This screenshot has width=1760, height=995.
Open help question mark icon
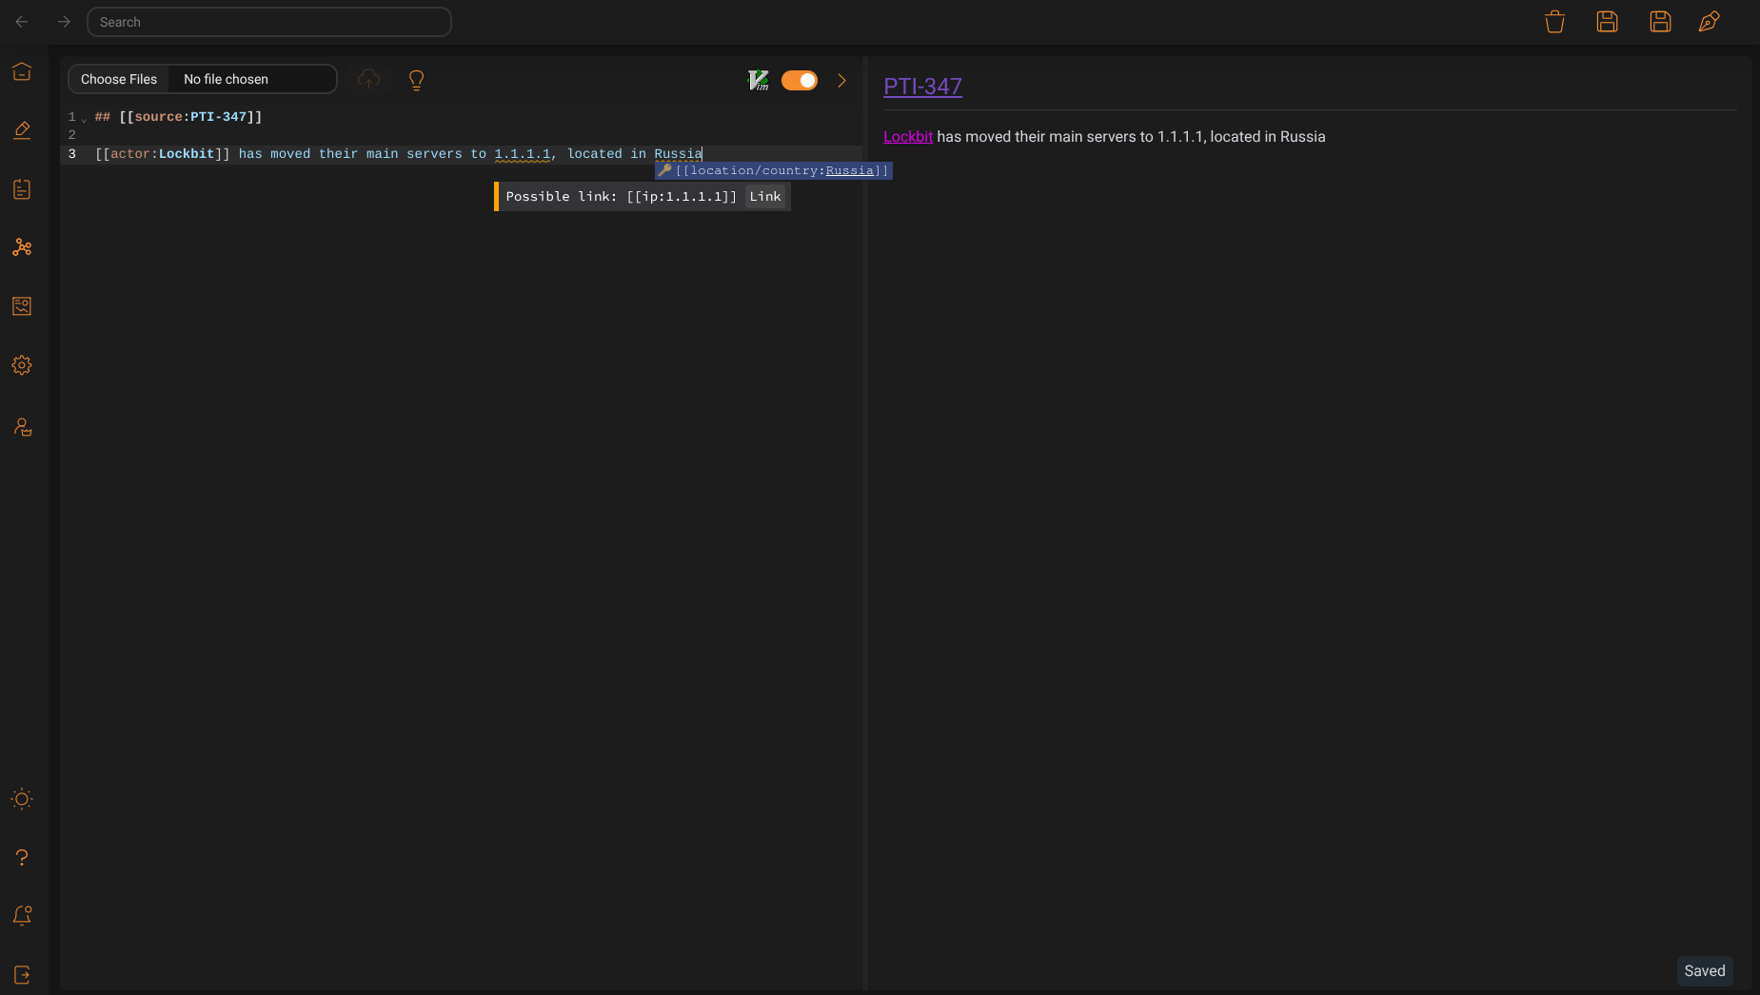(22, 857)
